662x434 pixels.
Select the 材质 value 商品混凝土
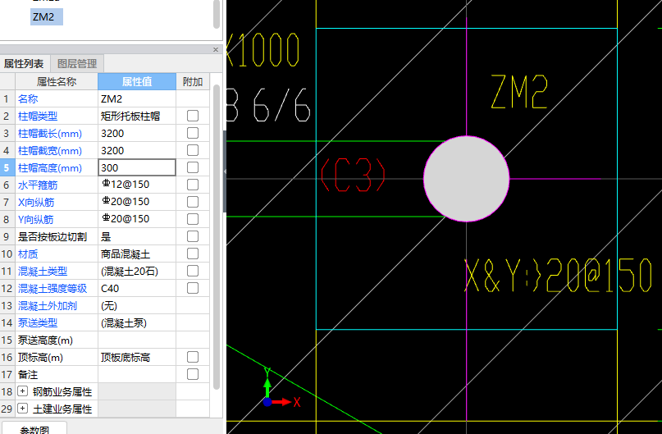pos(137,254)
